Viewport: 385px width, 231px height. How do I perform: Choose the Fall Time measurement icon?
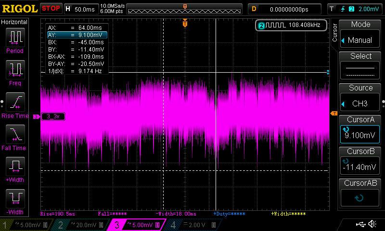[15, 134]
